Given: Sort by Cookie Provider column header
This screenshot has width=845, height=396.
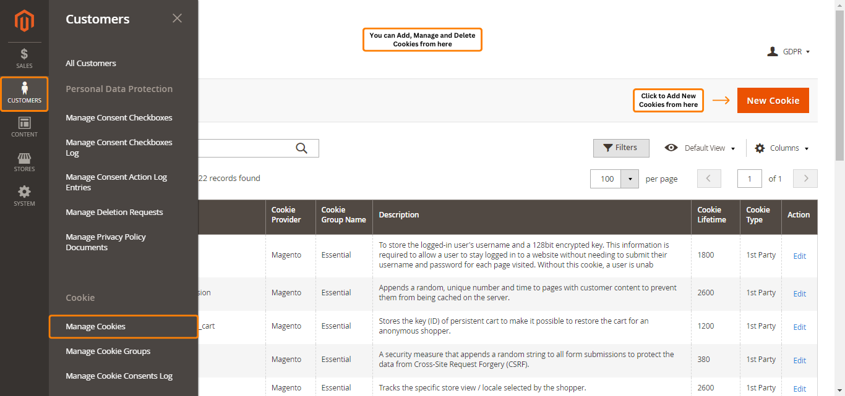Looking at the screenshot, I should [x=291, y=217].
